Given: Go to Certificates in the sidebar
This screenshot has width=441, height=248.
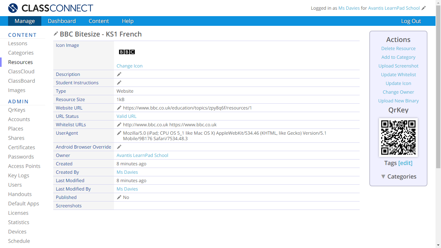Looking at the screenshot, I should click(22, 148).
